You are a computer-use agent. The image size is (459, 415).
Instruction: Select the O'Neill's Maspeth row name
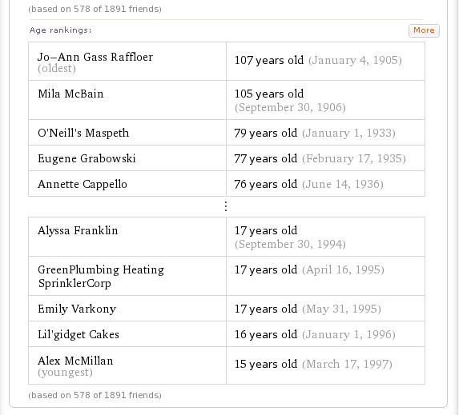tap(83, 133)
